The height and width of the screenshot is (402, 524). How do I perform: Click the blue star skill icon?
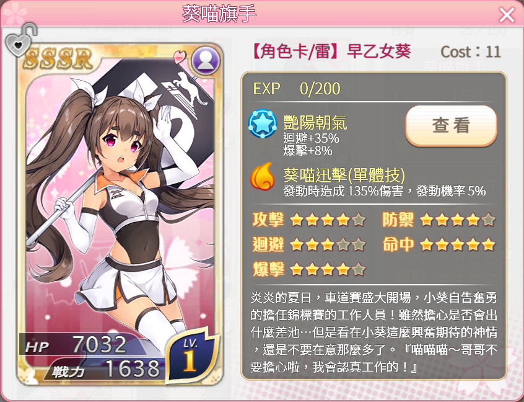[x=263, y=124]
